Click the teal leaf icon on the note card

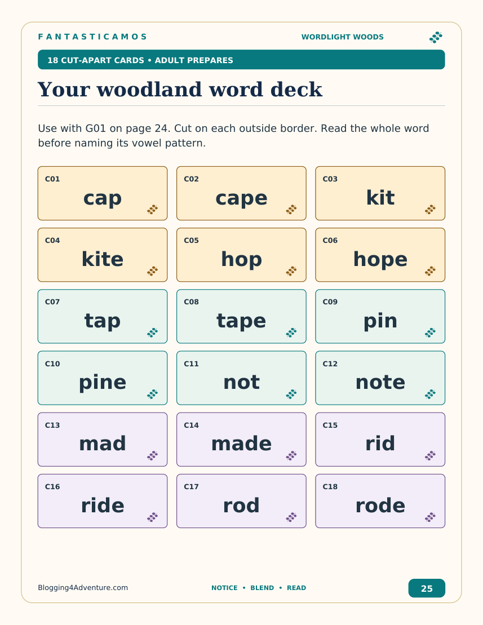pos(431,394)
